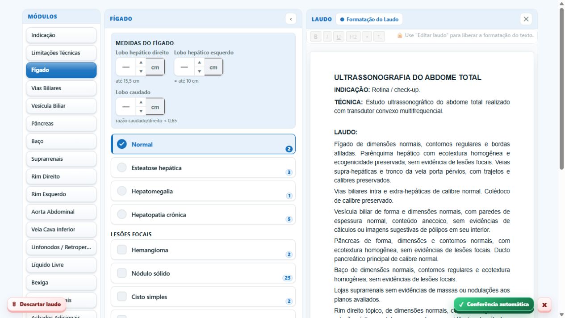Open the Rim Direito module

click(61, 176)
